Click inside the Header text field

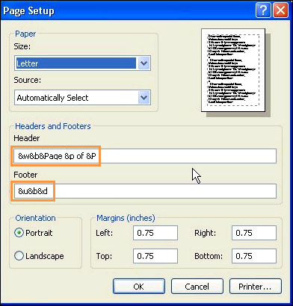pyautogui.click(x=145, y=156)
